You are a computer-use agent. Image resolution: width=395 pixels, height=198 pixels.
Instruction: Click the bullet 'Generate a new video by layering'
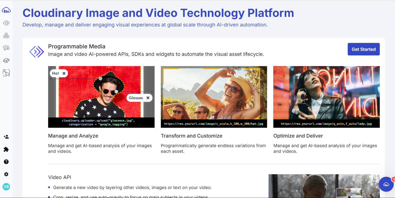pos(132,187)
